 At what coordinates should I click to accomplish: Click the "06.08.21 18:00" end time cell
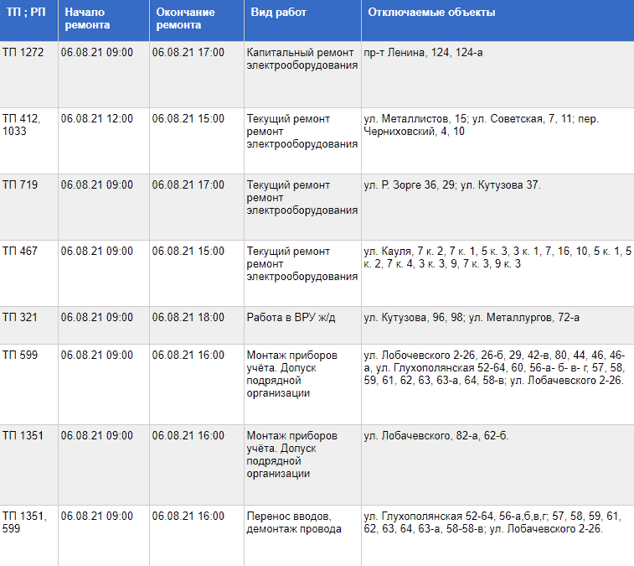[188, 317]
